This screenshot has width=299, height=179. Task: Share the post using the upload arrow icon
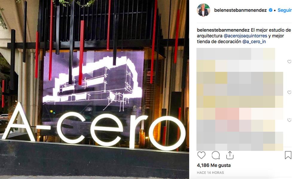(x=230, y=155)
